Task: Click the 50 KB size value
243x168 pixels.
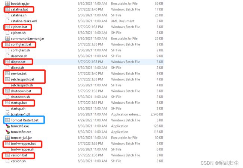Action: (x=159, y=138)
